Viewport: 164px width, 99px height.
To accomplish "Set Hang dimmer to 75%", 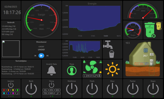I will click(45, 93).
